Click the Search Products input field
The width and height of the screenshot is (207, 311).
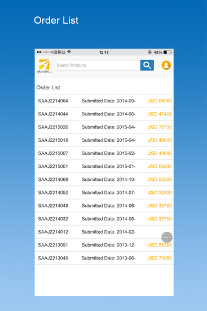point(98,65)
